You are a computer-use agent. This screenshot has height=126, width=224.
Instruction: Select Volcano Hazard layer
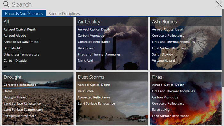pos(164,61)
